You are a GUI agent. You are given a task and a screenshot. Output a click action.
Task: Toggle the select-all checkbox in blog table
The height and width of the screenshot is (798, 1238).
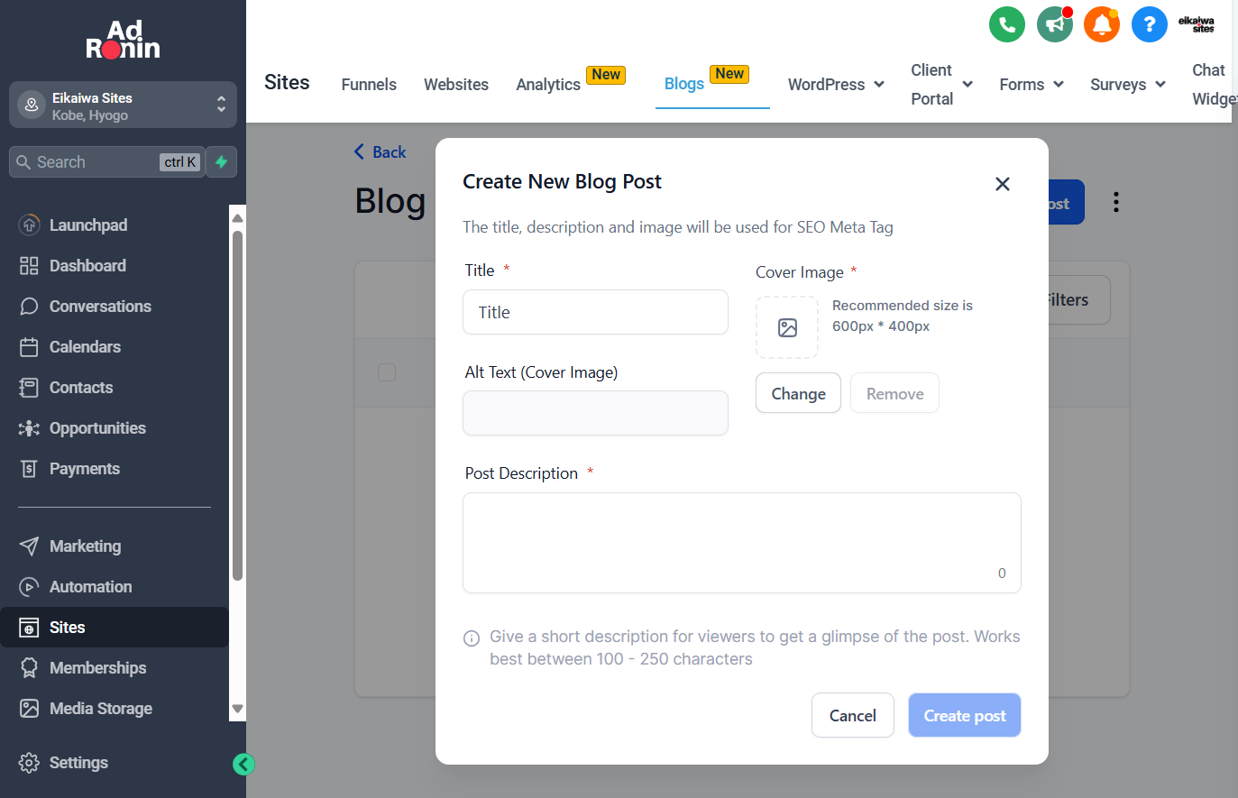tap(387, 372)
